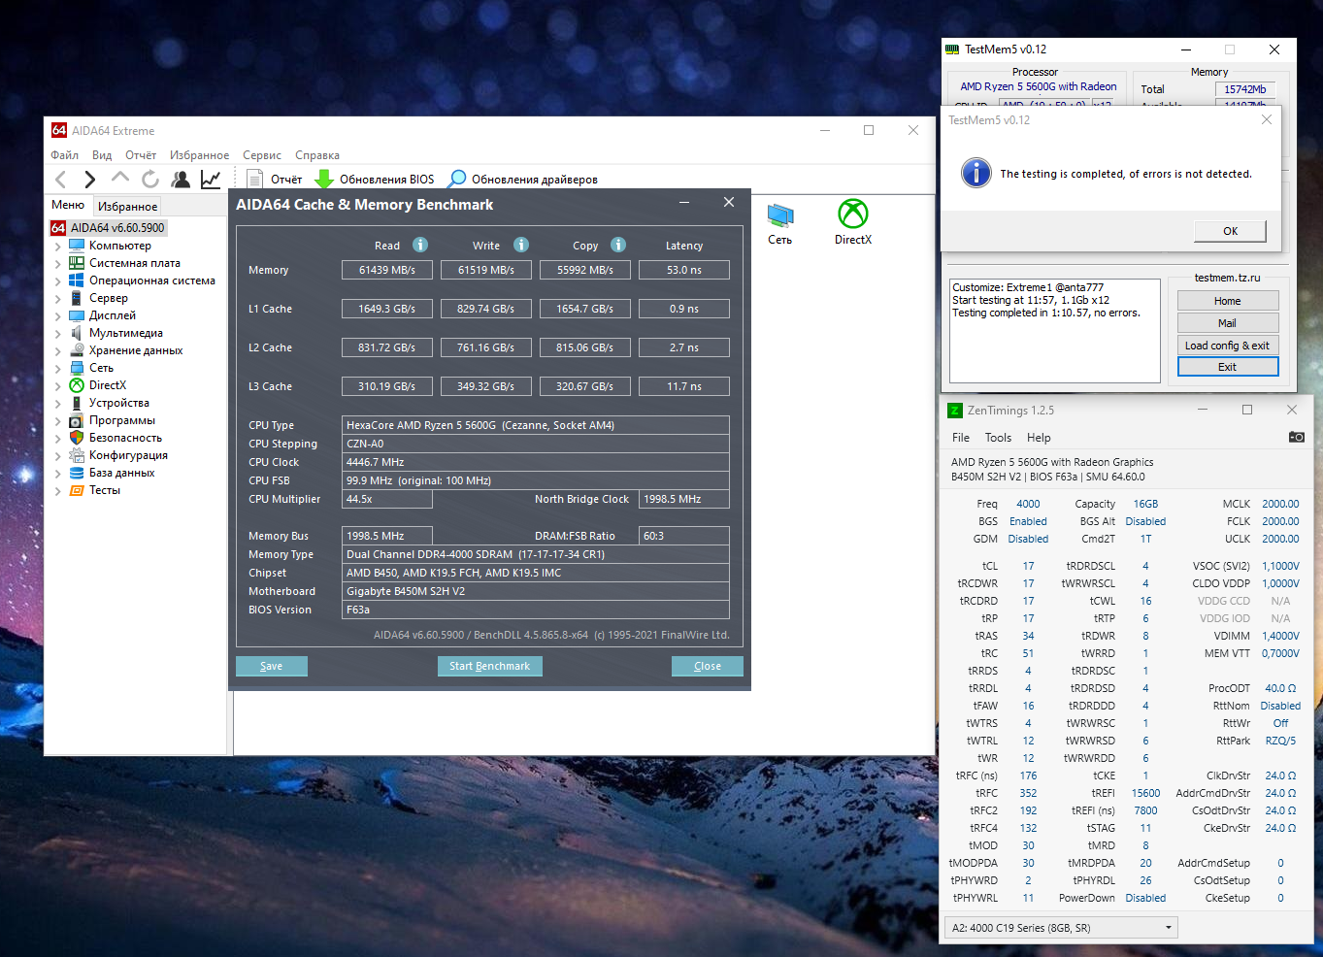Click OK in the TestMem5 message box
Viewport: 1323px width, 957px height.
[1230, 231]
